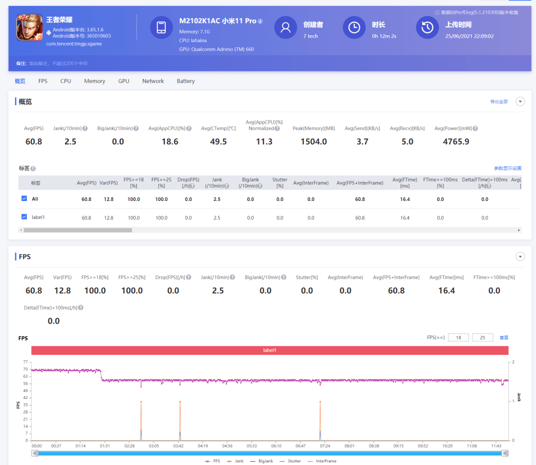Click 导出全部 export all link

[x=499, y=102]
